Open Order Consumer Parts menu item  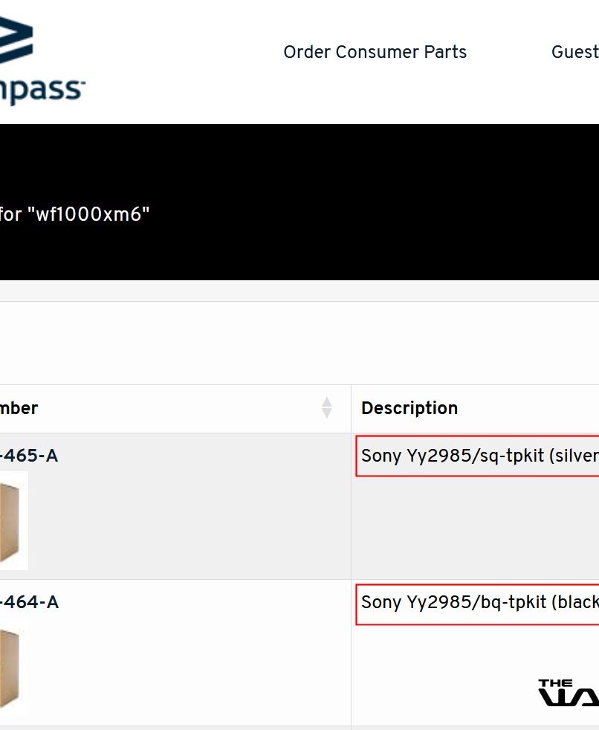point(375,52)
